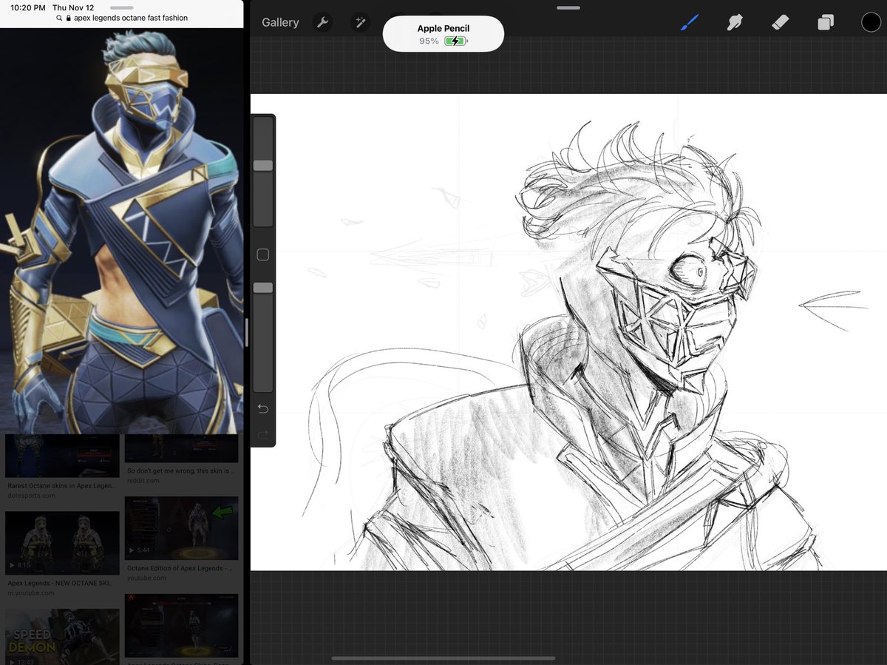Click the brush size slider handle
887x665 pixels.
[263, 166]
